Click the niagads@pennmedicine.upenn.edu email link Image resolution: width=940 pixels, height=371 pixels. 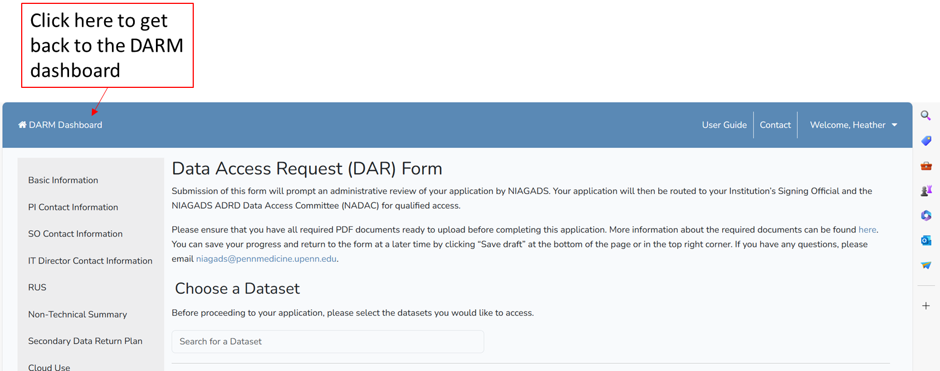pos(266,259)
